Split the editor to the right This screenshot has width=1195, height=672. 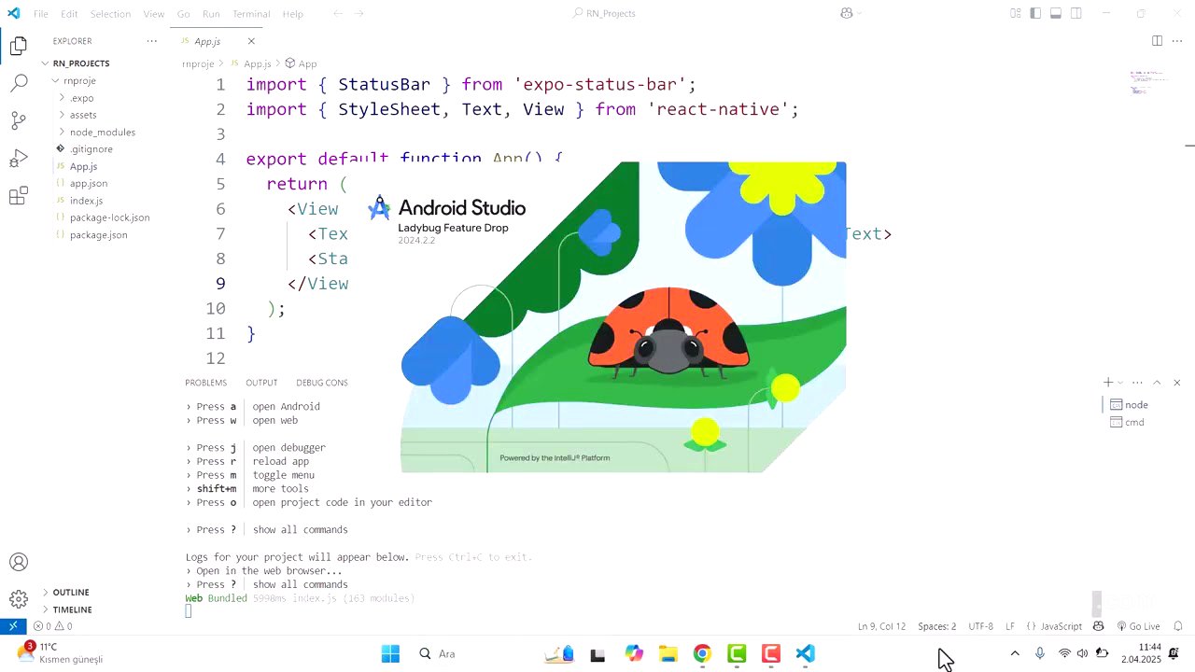(x=1157, y=41)
